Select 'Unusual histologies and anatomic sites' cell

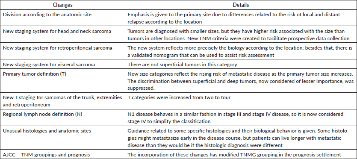pos(62,138)
